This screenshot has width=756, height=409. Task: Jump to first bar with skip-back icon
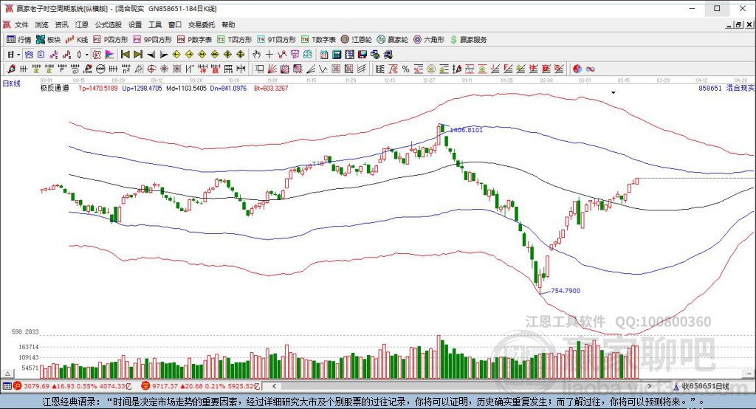(x=126, y=55)
